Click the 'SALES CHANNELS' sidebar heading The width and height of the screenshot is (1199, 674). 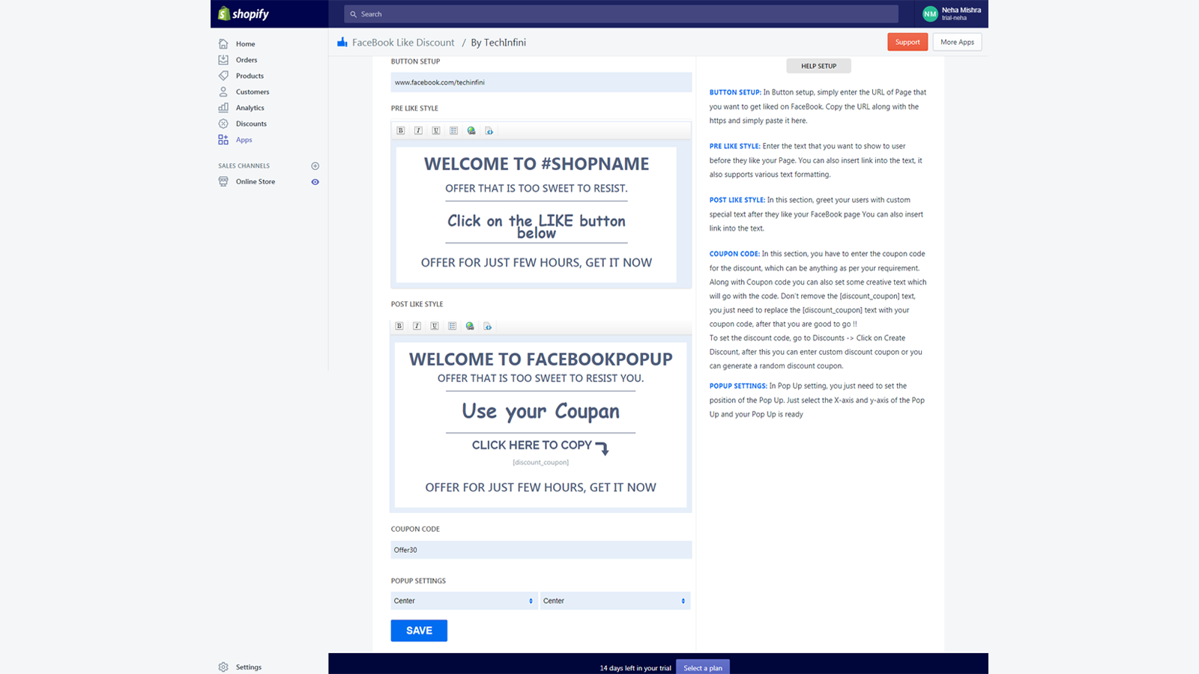244,166
